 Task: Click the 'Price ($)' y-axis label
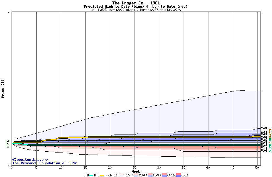(3, 89)
